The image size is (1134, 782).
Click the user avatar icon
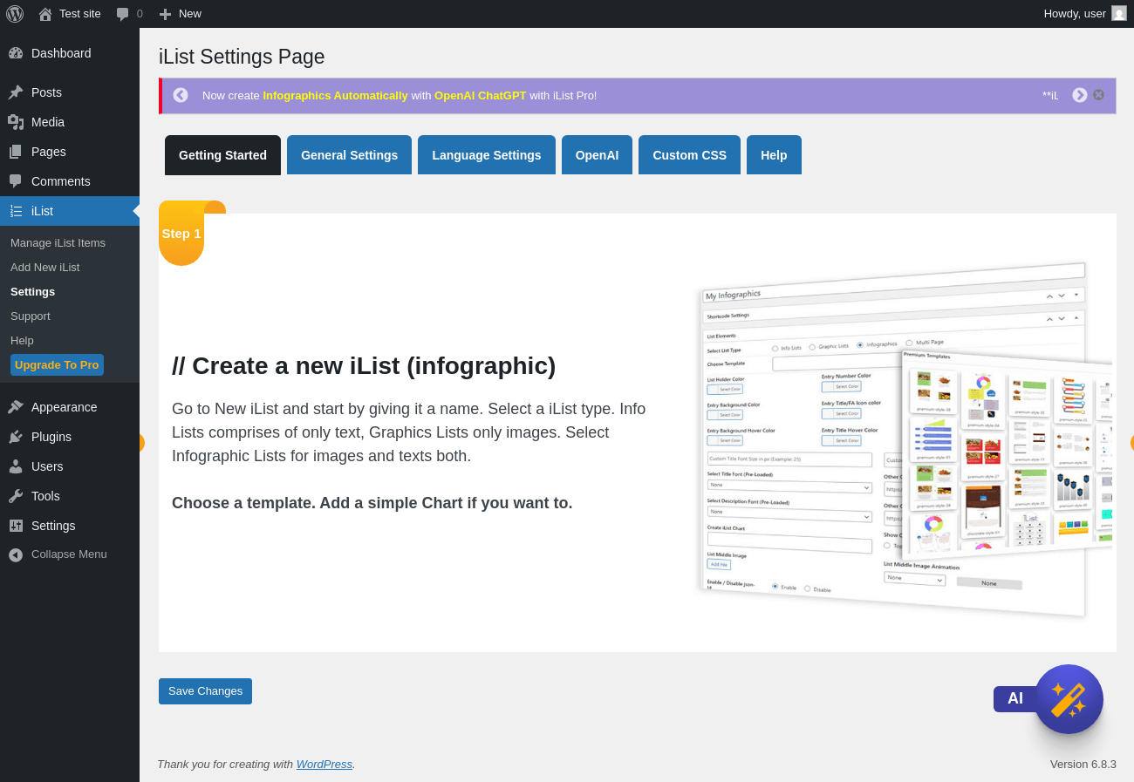(x=1119, y=14)
